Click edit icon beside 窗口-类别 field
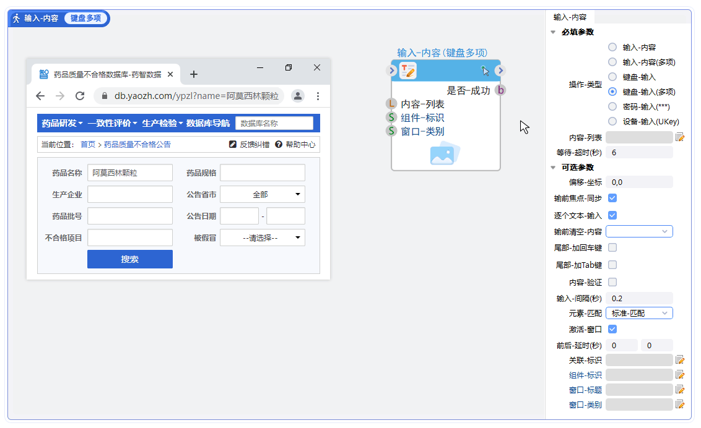The image size is (701, 428). (x=680, y=404)
